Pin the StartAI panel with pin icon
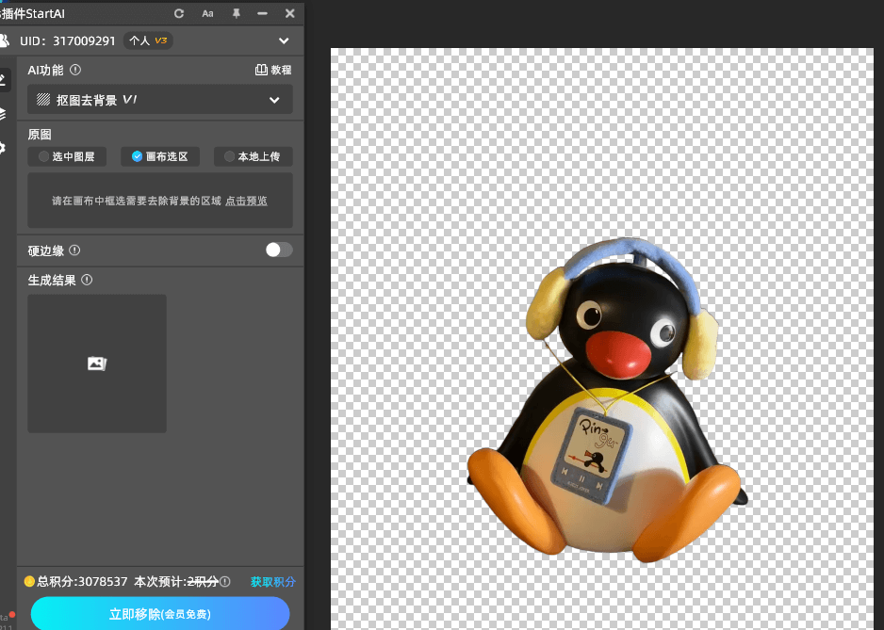The width and height of the screenshot is (884, 630). pos(236,13)
